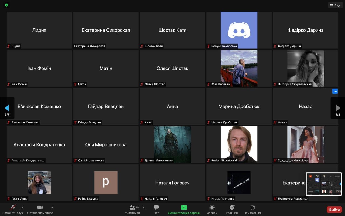This screenshot has height=216, width=345.
Task: Start recording with the Запись button
Action: (212, 210)
